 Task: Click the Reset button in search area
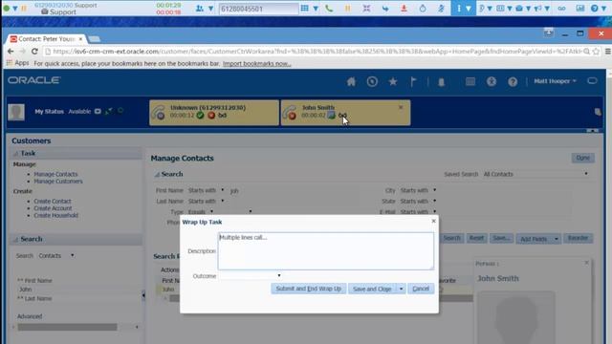coord(476,238)
